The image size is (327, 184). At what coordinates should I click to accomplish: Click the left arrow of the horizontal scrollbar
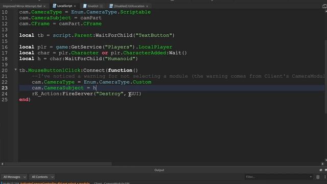point(2,164)
